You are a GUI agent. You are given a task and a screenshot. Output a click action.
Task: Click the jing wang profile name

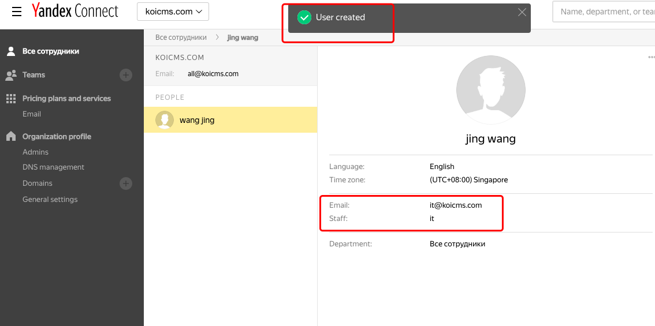coord(491,138)
